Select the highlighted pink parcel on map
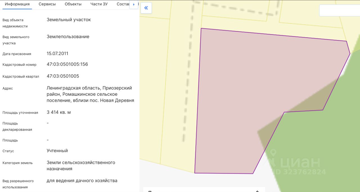Viewport: 360px width, 192px height. (x=253, y=93)
